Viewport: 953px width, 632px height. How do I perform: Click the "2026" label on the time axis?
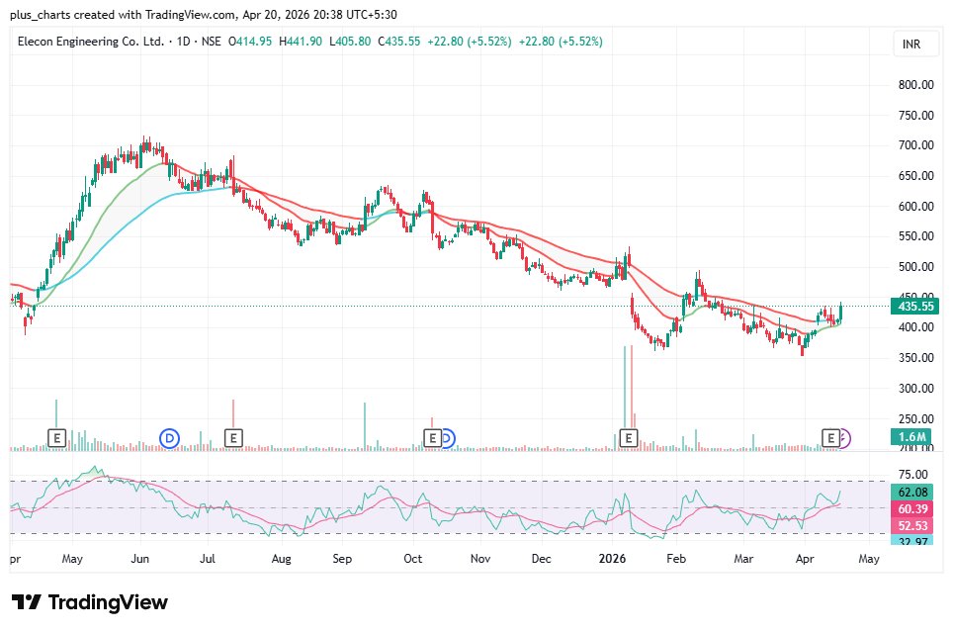pyautogui.click(x=612, y=558)
